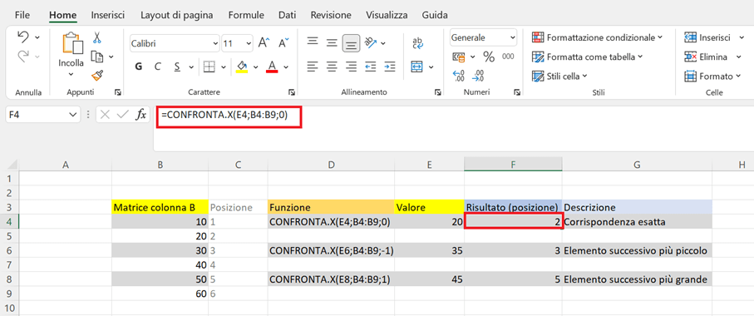Click the Percent style icon
The image size is (754, 316).
(489, 57)
